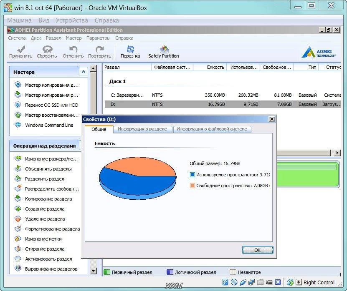347x291 pixels.
Task: Click the Свободное... column header
Action: 276,67
